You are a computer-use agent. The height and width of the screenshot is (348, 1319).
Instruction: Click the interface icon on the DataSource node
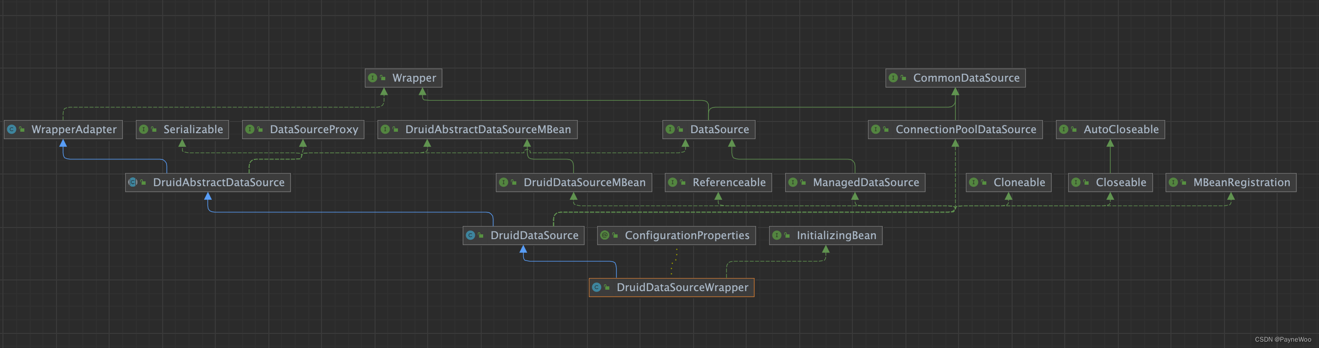670,129
